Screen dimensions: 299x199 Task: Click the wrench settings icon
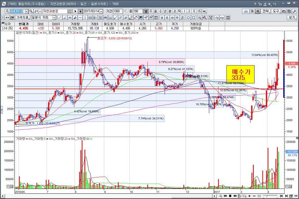tap(294, 11)
